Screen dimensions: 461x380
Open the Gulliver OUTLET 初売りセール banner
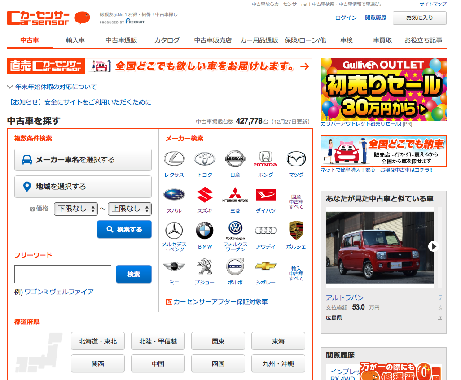pyautogui.click(x=384, y=89)
